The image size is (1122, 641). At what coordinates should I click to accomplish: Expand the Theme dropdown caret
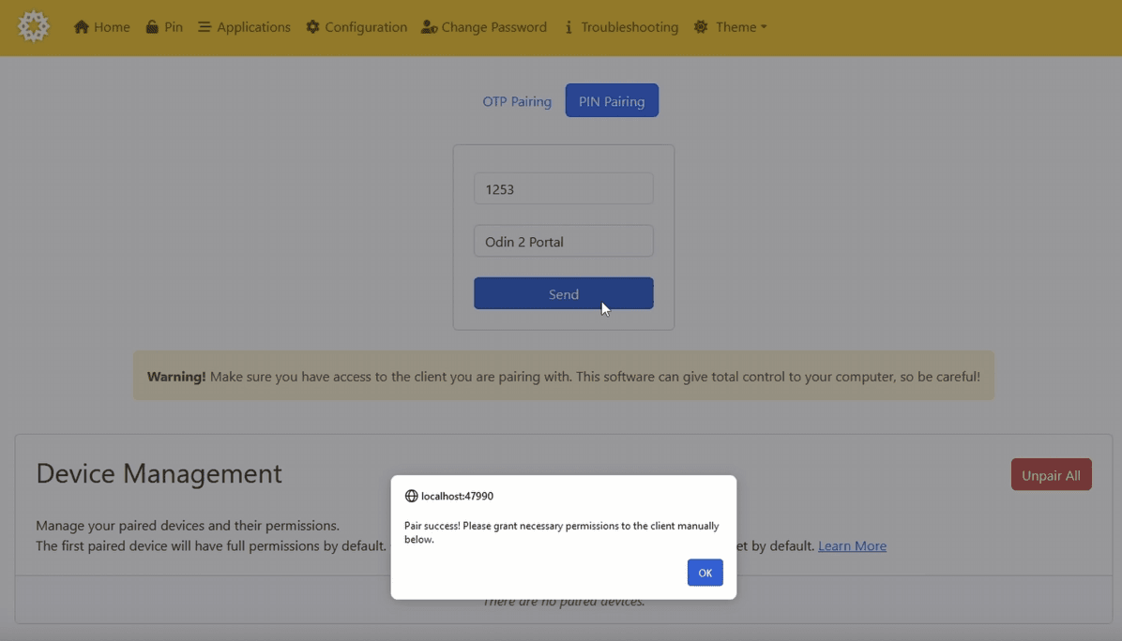764,27
